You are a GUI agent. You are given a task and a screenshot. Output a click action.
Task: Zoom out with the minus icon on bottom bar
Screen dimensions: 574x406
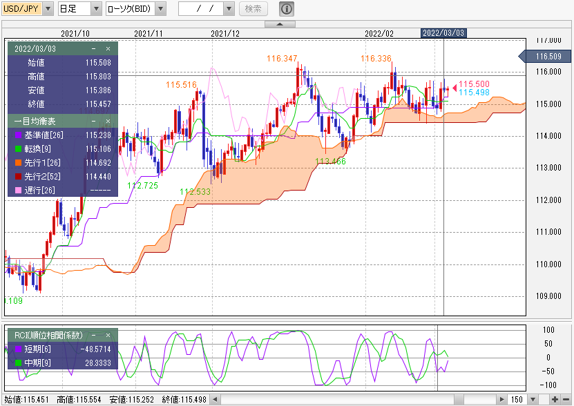[567, 399]
